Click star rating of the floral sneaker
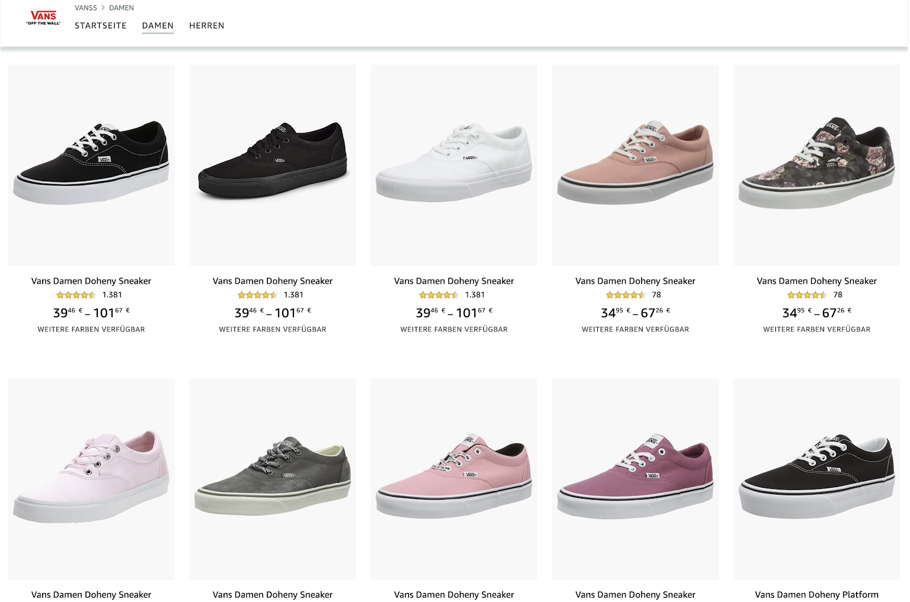 point(806,295)
